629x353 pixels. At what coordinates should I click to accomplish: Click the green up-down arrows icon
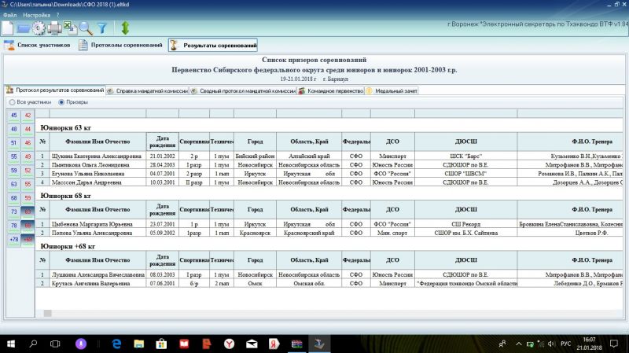[125, 28]
